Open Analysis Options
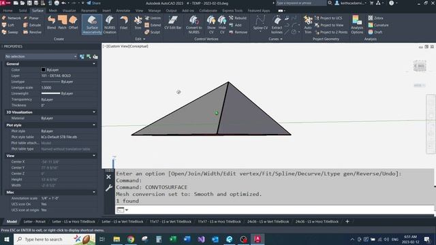The height and width of the screenshot is (245, 436). [x=357, y=24]
